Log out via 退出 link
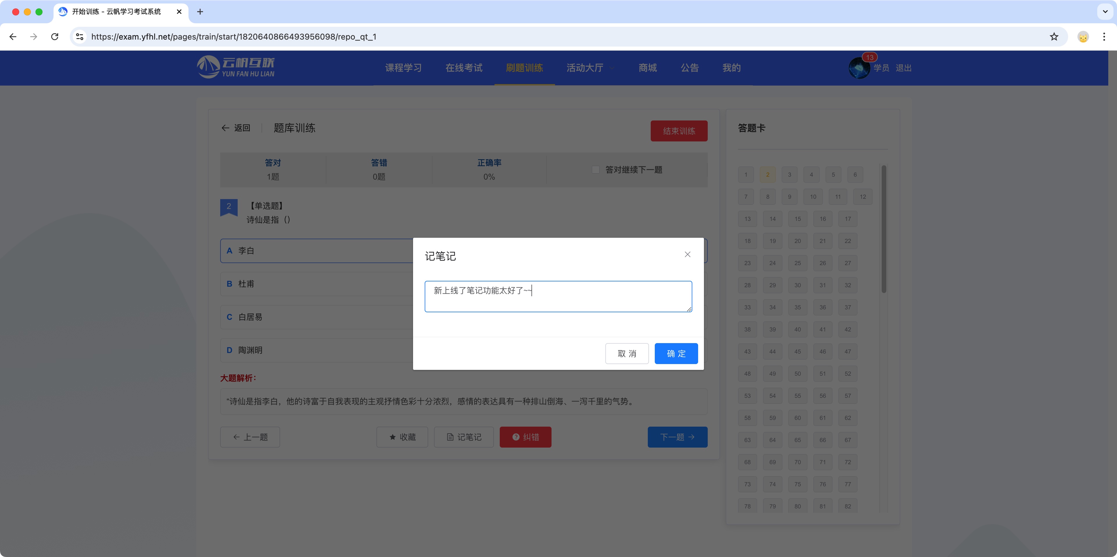This screenshot has height=557, width=1117. (903, 68)
